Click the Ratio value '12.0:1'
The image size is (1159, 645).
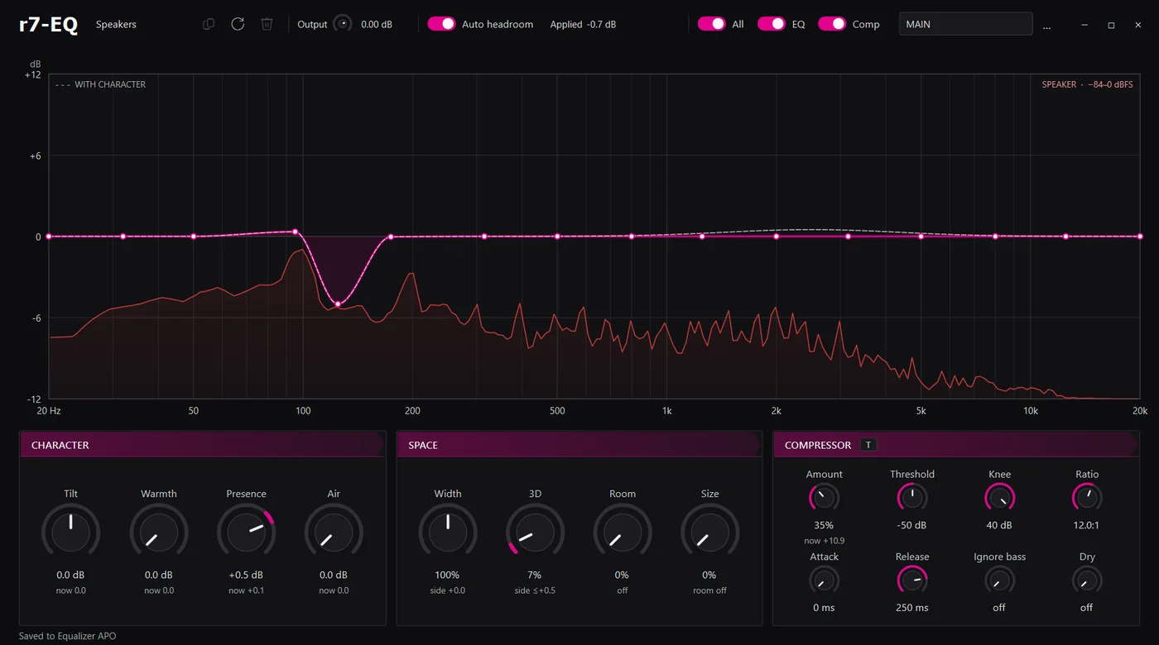click(x=1087, y=525)
